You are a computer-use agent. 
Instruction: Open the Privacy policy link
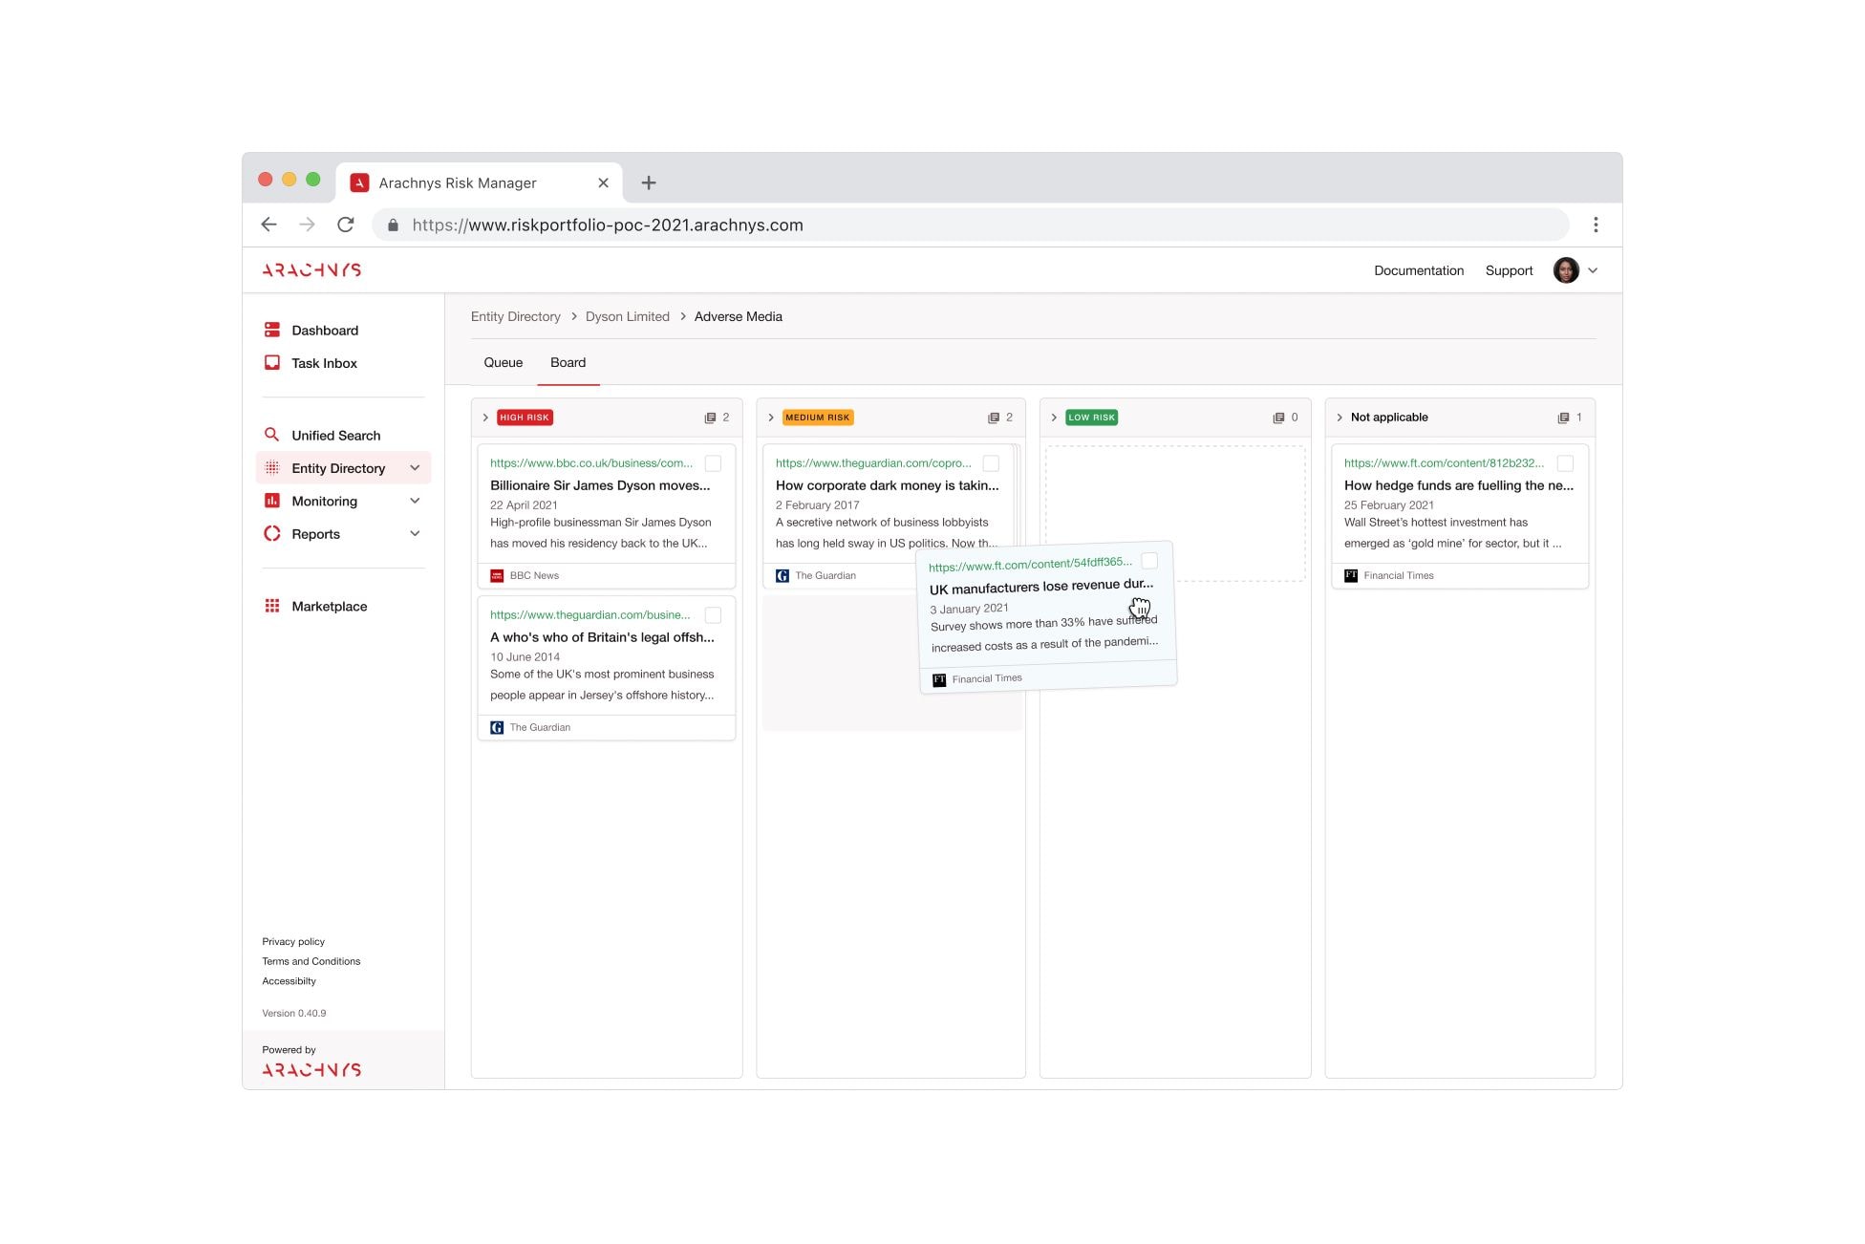click(x=293, y=941)
